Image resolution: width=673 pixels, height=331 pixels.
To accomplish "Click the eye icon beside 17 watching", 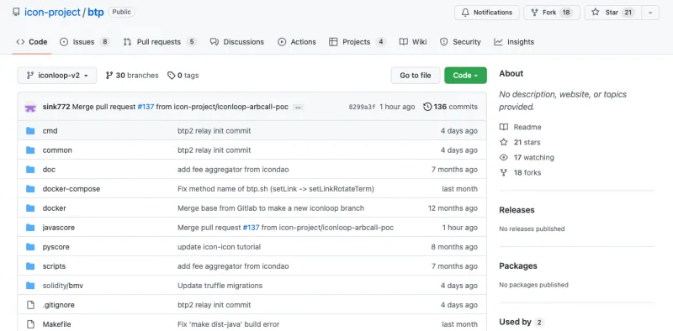I will click(x=503, y=157).
